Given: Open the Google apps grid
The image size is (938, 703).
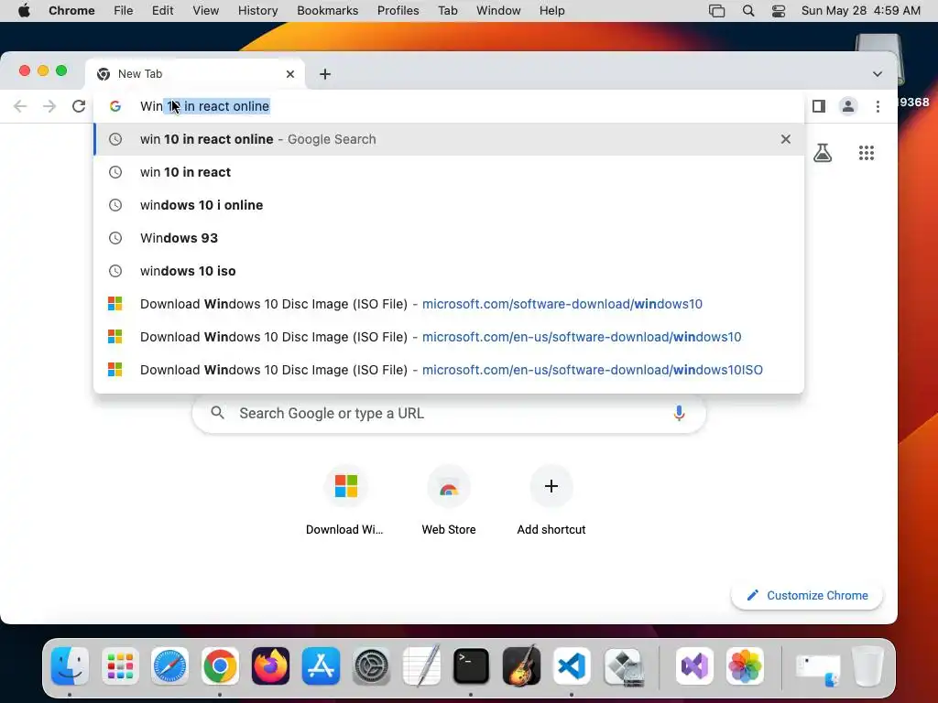Looking at the screenshot, I should 867,153.
